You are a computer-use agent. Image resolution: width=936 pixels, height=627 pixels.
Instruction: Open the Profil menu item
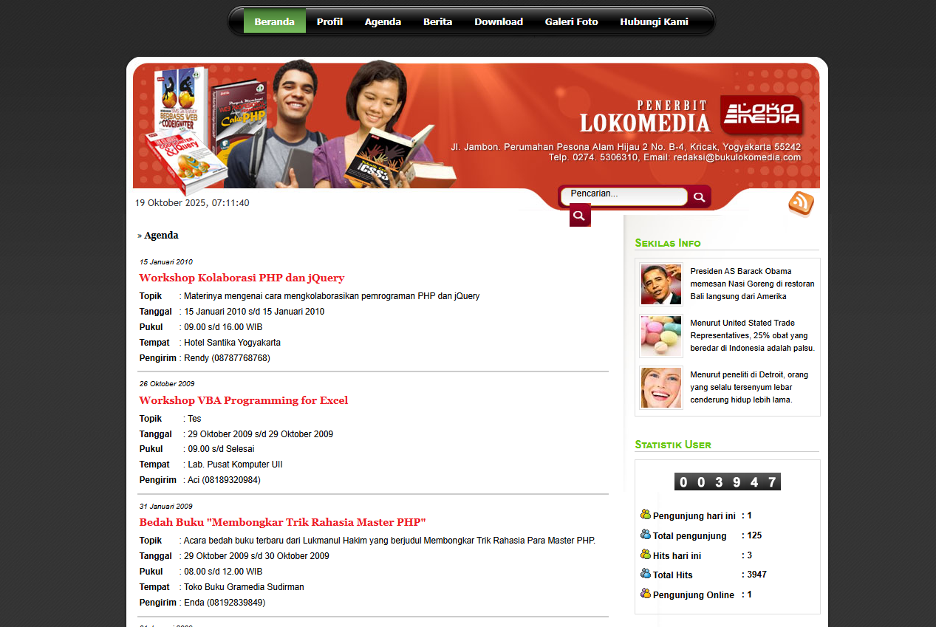(329, 21)
